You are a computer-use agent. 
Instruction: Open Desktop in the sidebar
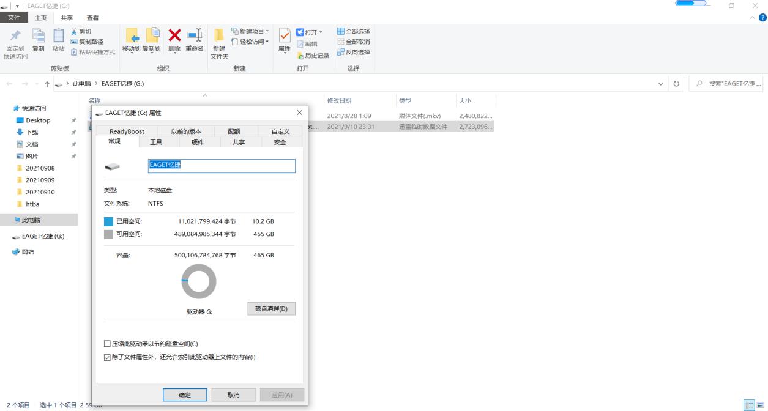pos(38,120)
